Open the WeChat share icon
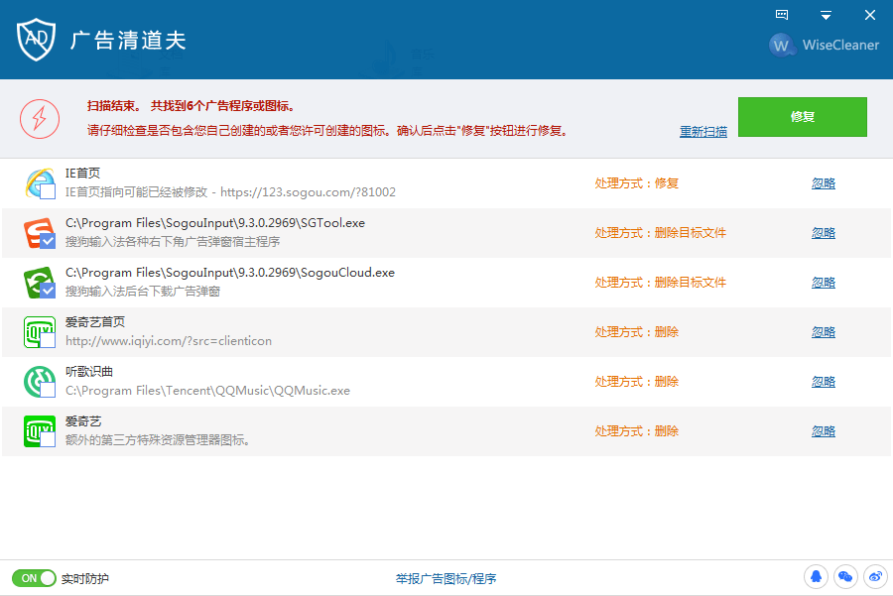The image size is (893, 596). click(x=845, y=576)
